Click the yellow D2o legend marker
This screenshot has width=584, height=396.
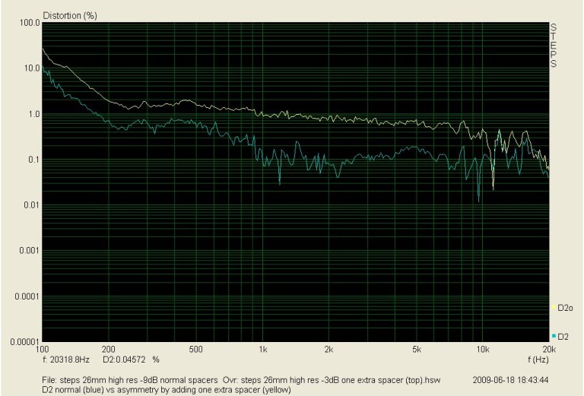click(x=554, y=307)
